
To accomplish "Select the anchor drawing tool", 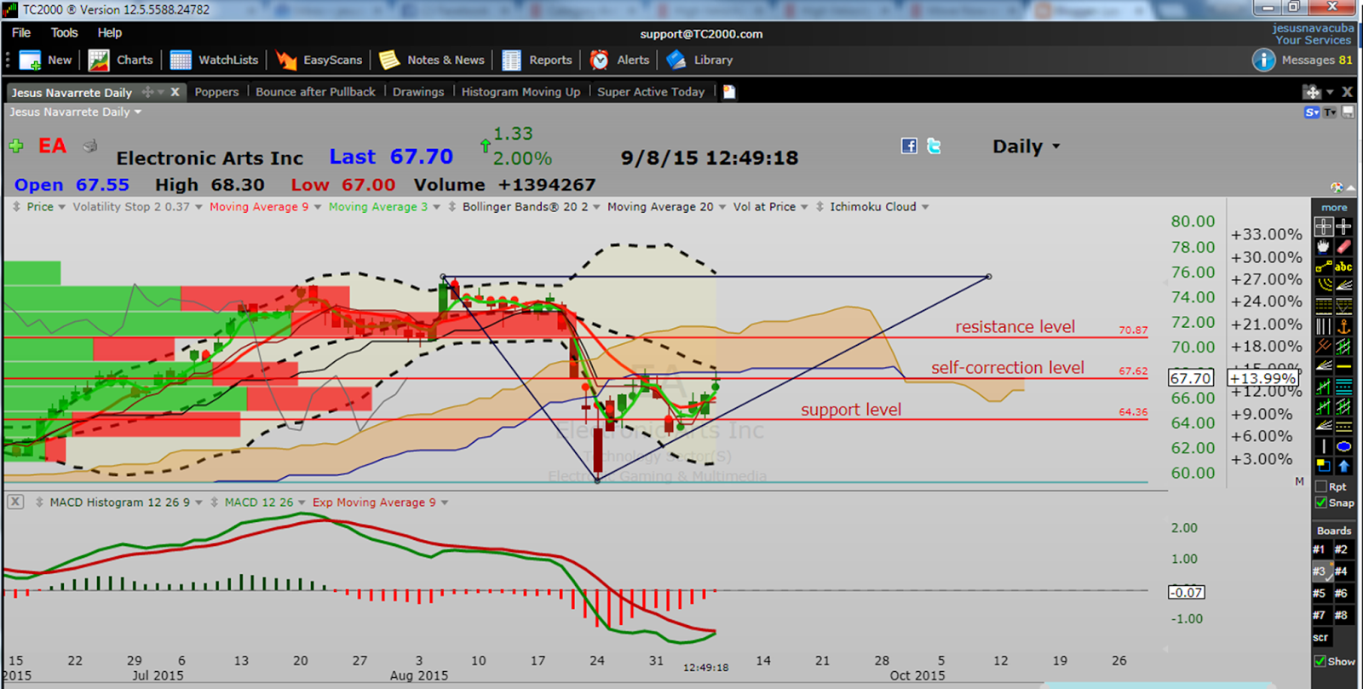I will [x=1343, y=326].
